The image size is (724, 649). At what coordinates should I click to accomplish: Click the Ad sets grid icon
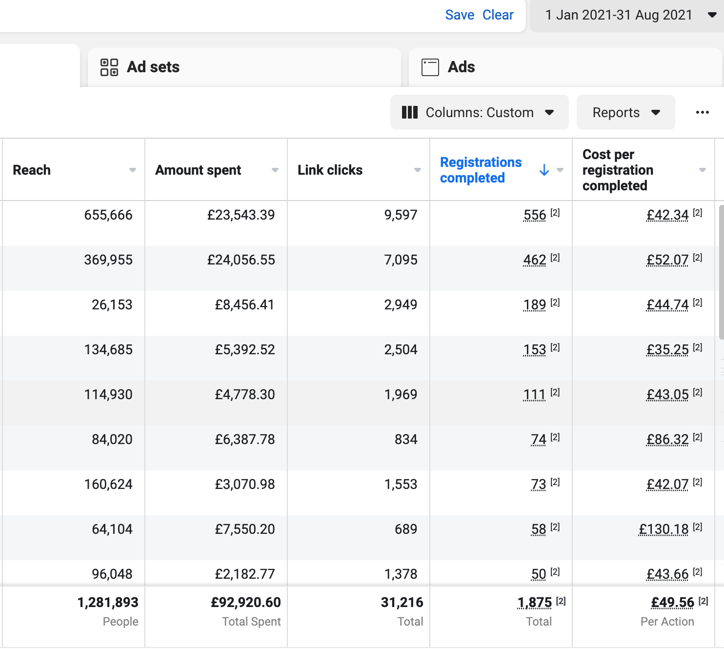109,67
